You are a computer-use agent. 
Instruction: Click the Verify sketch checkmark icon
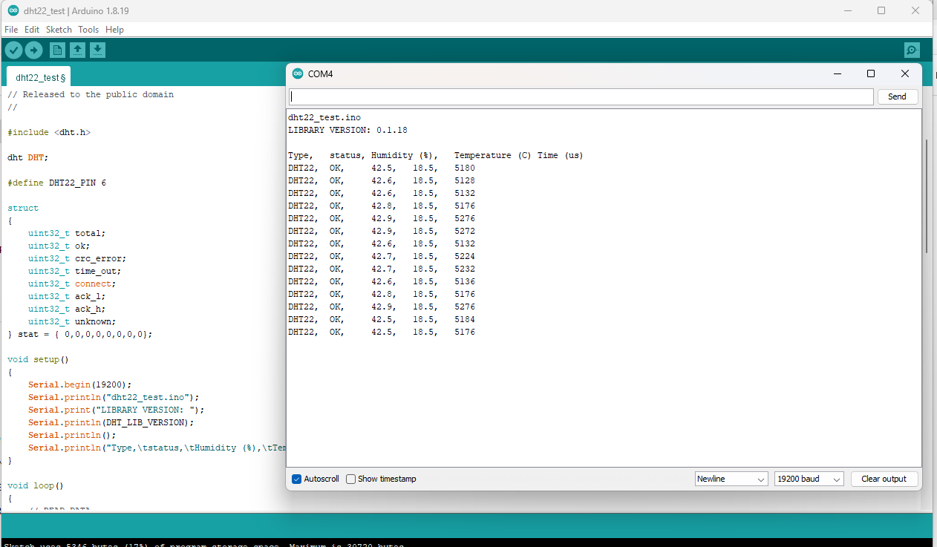coord(14,50)
